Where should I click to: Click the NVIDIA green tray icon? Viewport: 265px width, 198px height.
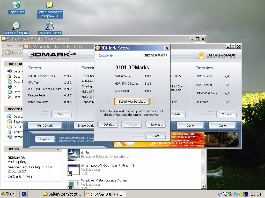240,194
